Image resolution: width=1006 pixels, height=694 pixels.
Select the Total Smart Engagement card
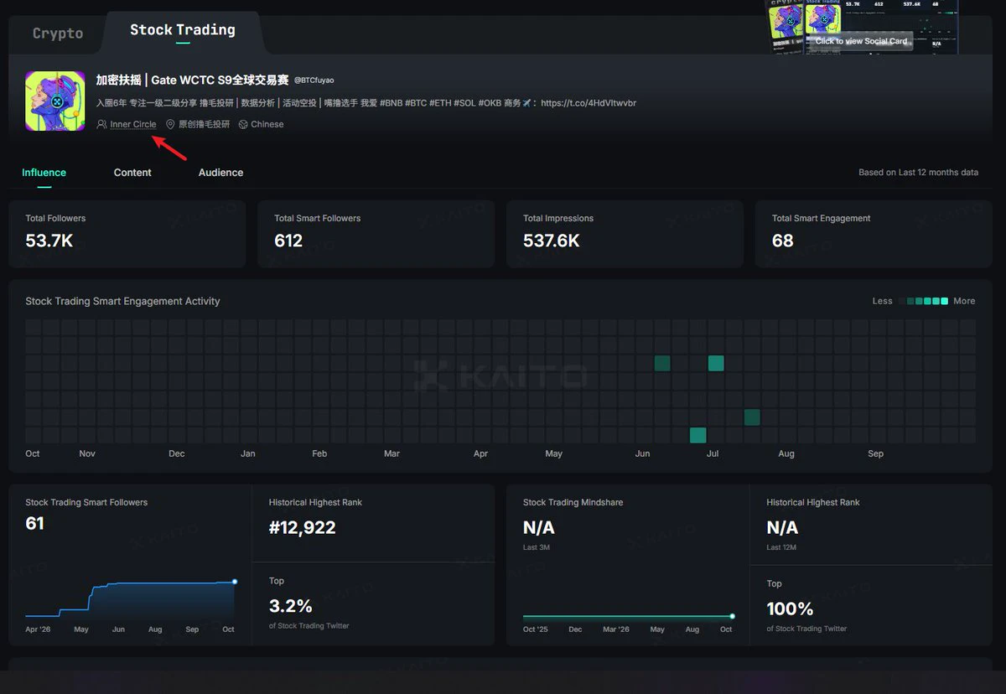[x=874, y=234]
